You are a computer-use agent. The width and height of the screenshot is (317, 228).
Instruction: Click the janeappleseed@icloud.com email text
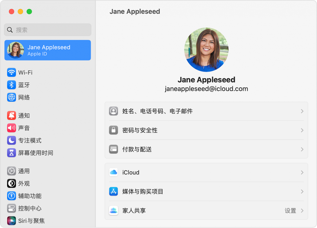[x=206, y=89]
